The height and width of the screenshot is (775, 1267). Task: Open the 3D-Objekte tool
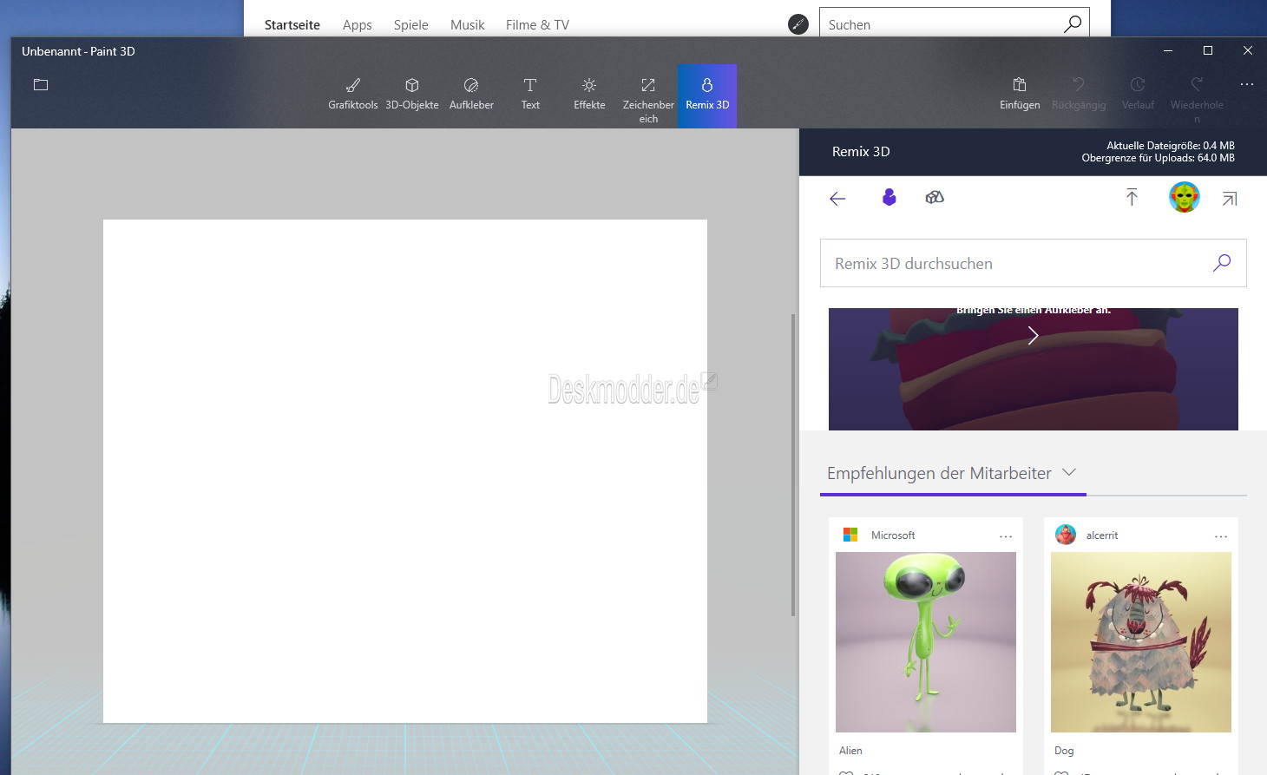[412, 94]
